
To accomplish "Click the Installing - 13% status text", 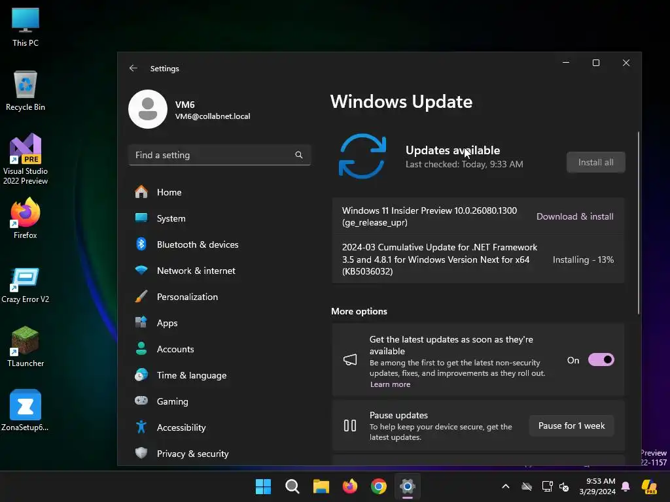I will tap(583, 259).
